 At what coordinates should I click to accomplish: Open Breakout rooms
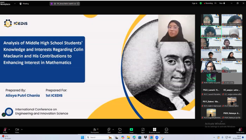154,130
